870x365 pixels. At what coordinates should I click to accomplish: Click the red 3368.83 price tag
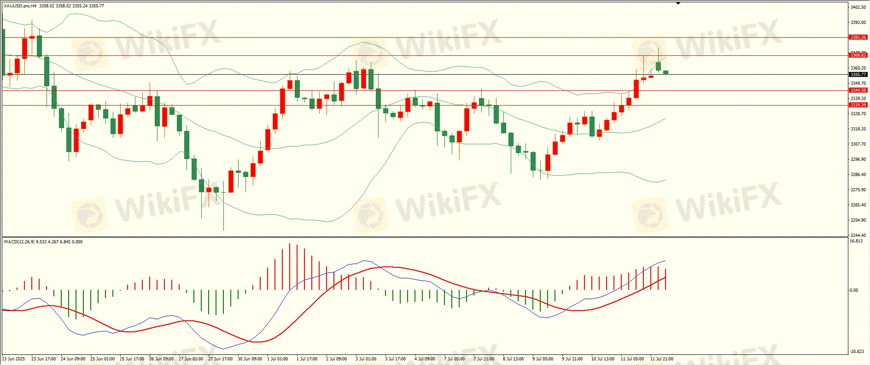[858, 55]
